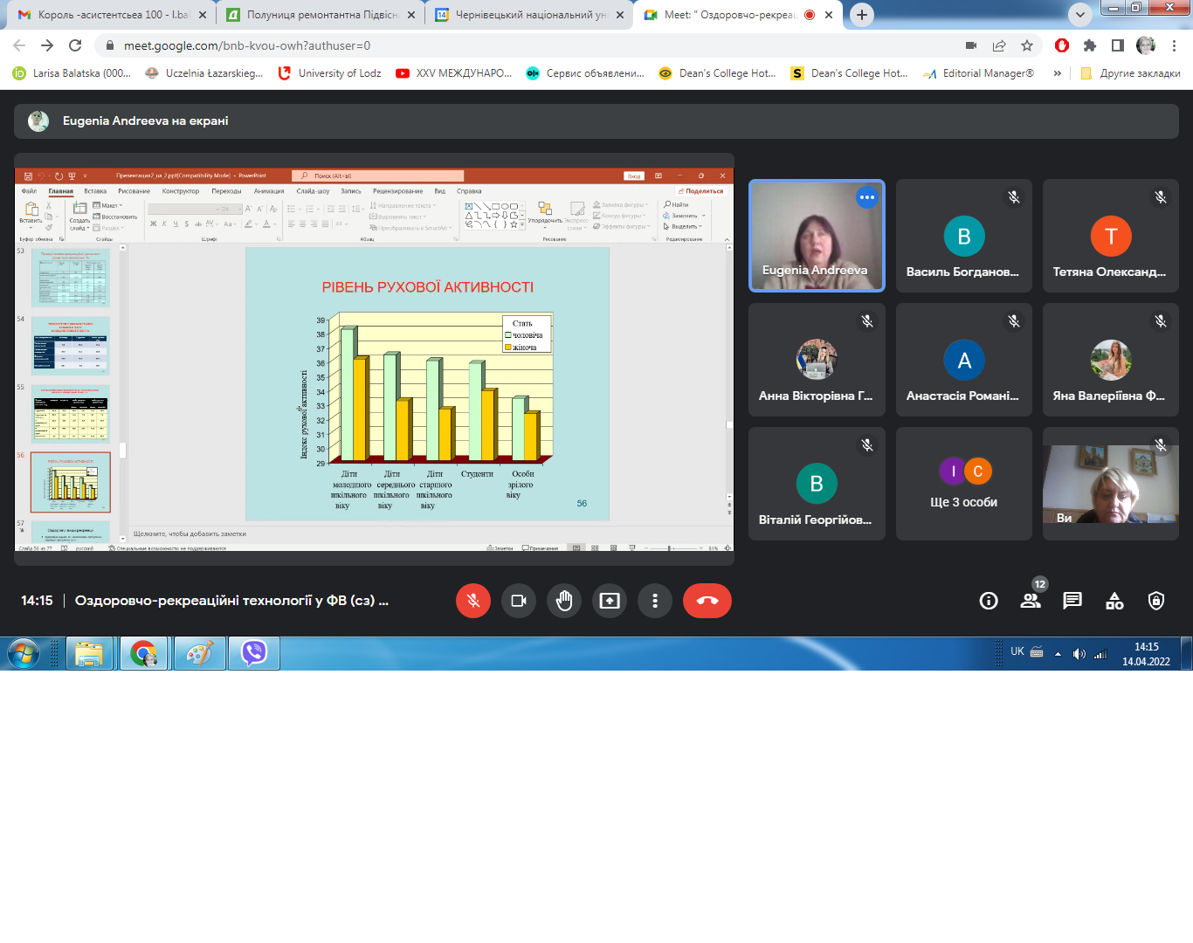Select the Тетяна Олександ participant tile

coord(1111,236)
